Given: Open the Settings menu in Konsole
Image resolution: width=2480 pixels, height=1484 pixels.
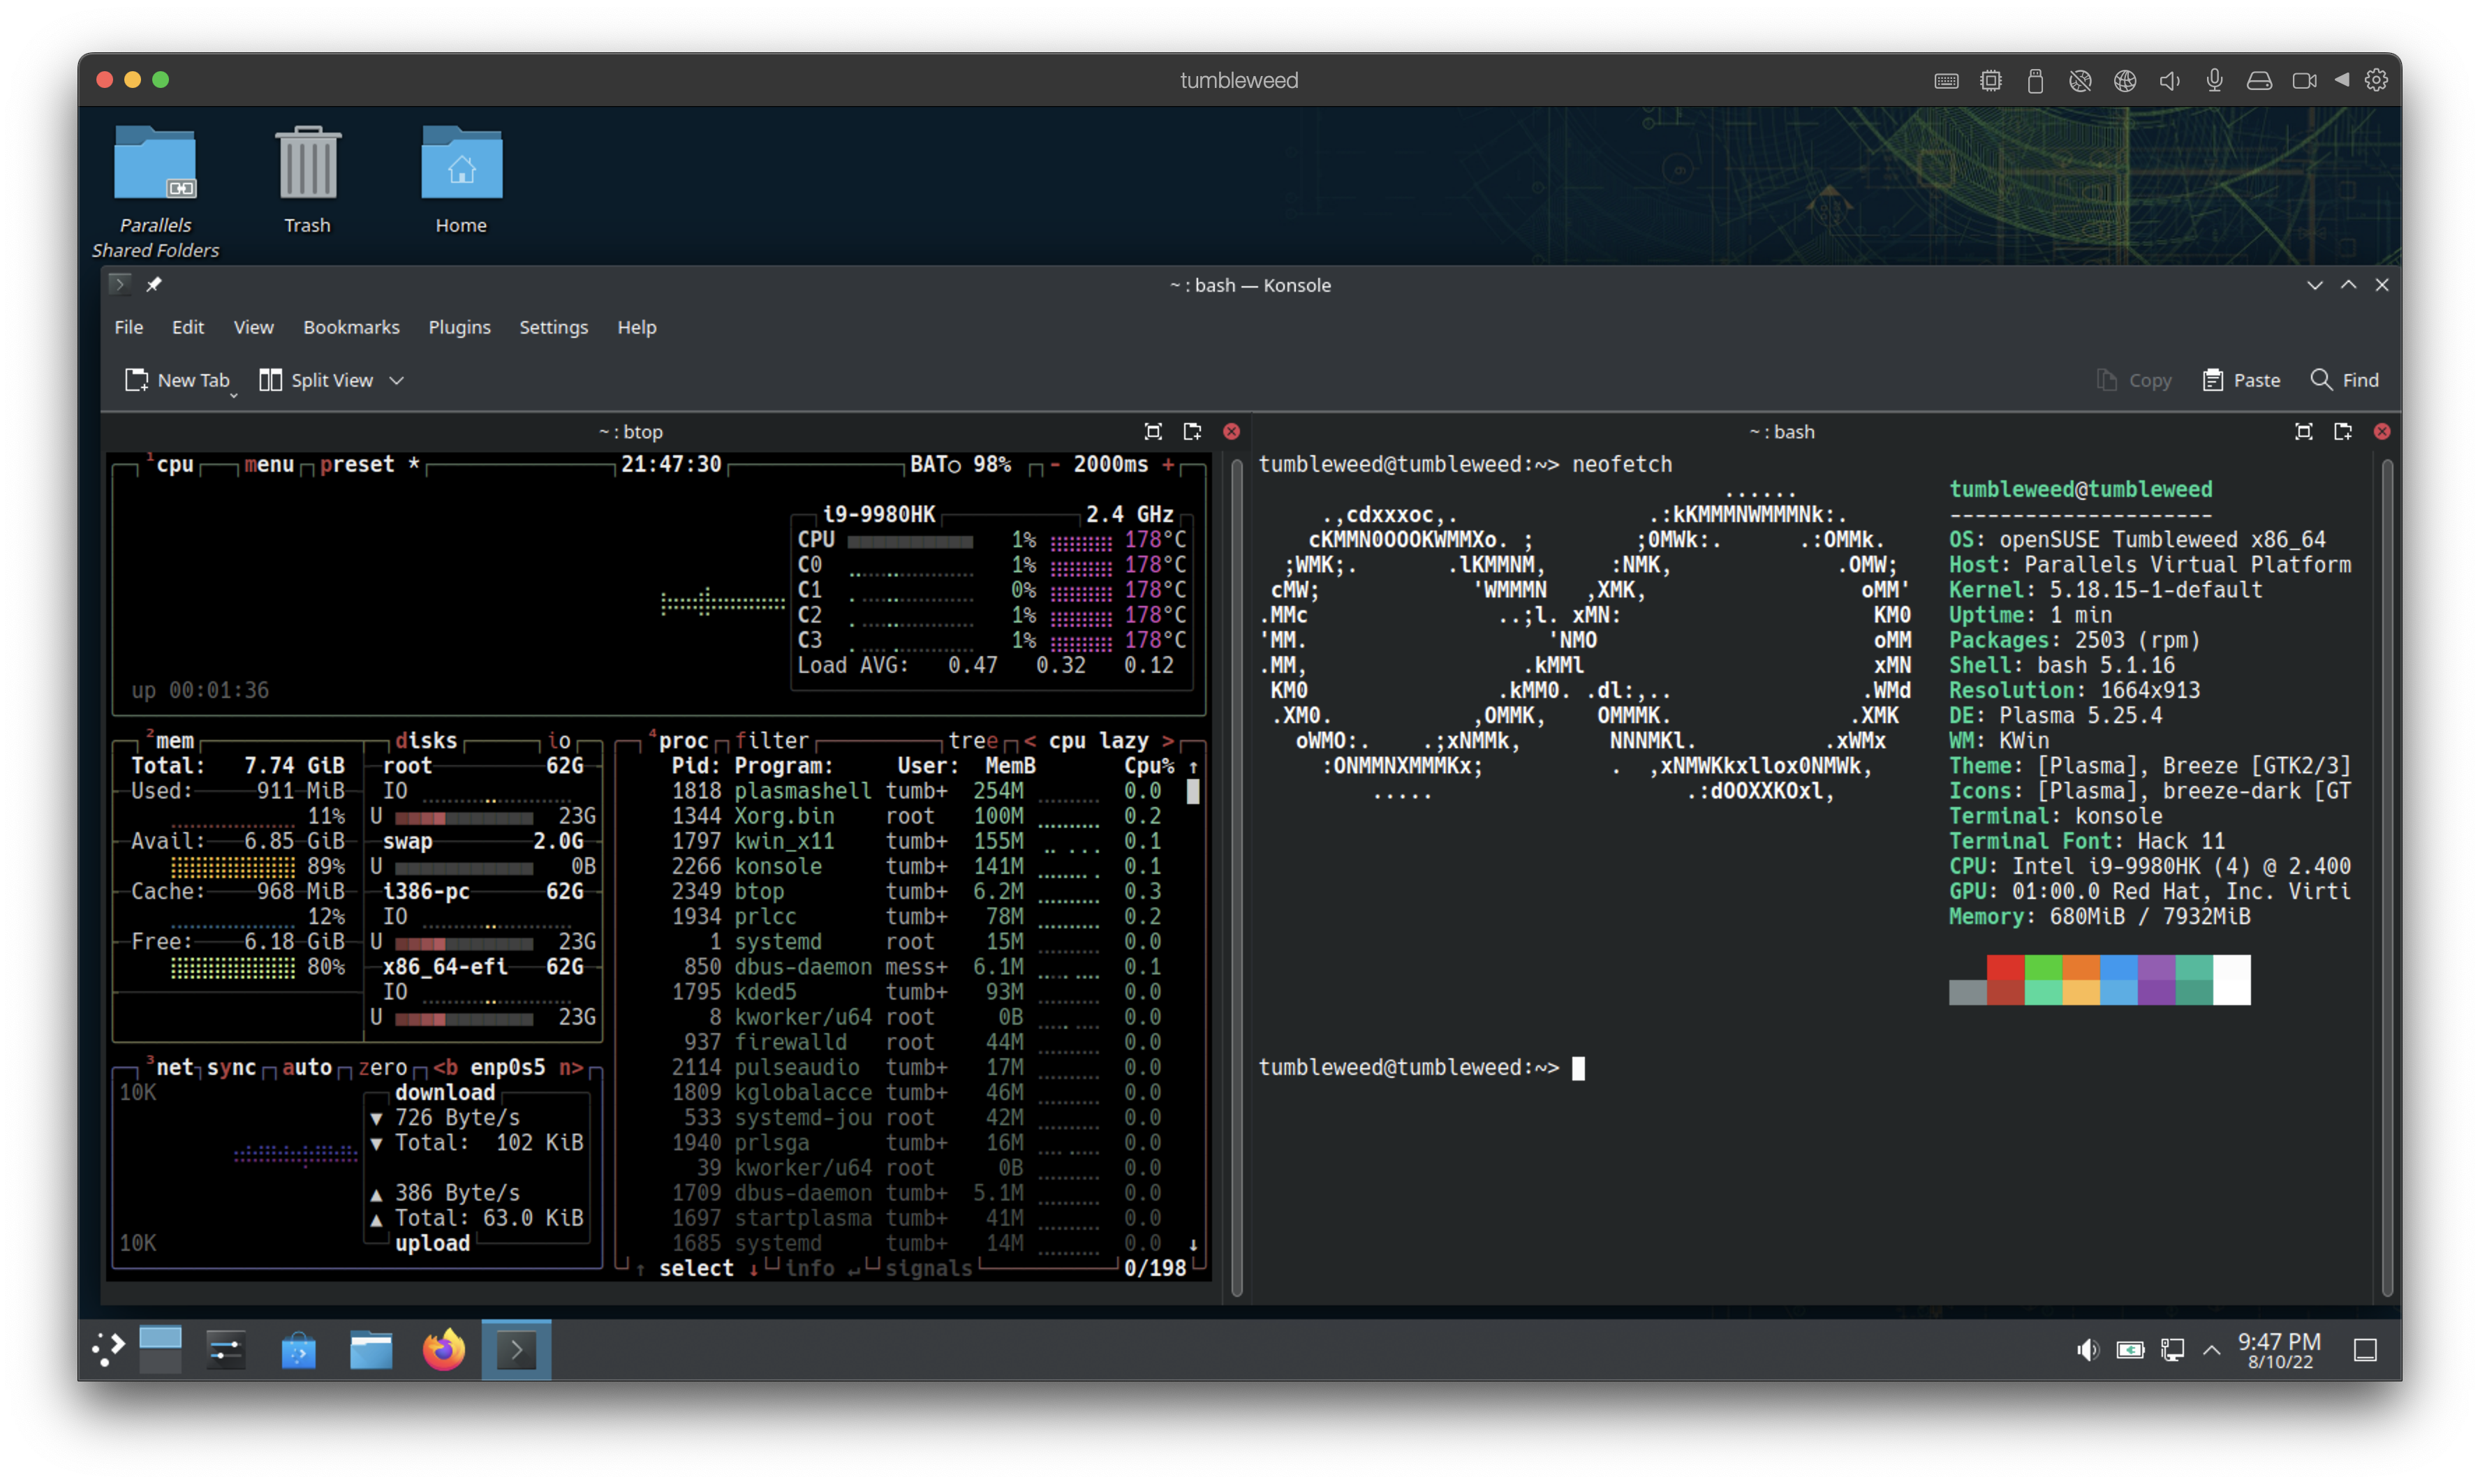Looking at the screenshot, I should coord(553,327).
